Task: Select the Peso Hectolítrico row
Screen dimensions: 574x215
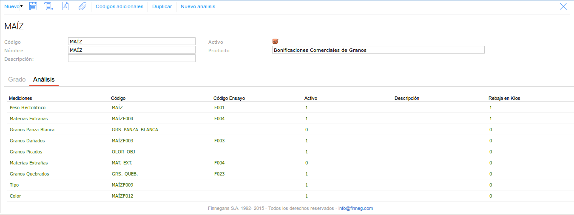Action: pos(28,107)
